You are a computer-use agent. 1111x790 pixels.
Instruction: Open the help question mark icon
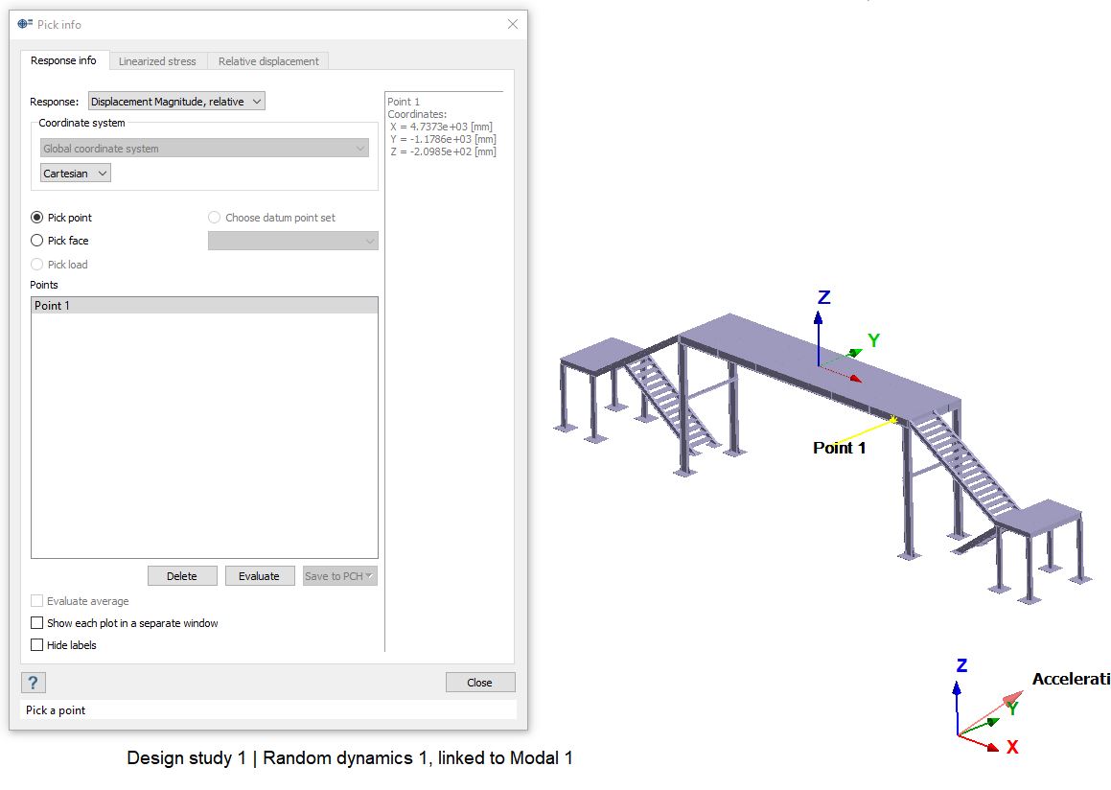(x=34, y=683)
